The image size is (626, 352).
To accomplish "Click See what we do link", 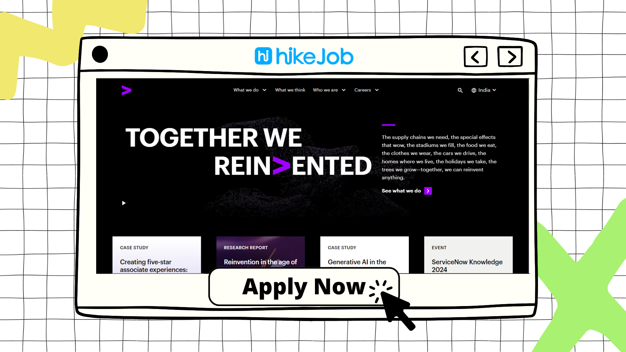I will coord(406,191).
